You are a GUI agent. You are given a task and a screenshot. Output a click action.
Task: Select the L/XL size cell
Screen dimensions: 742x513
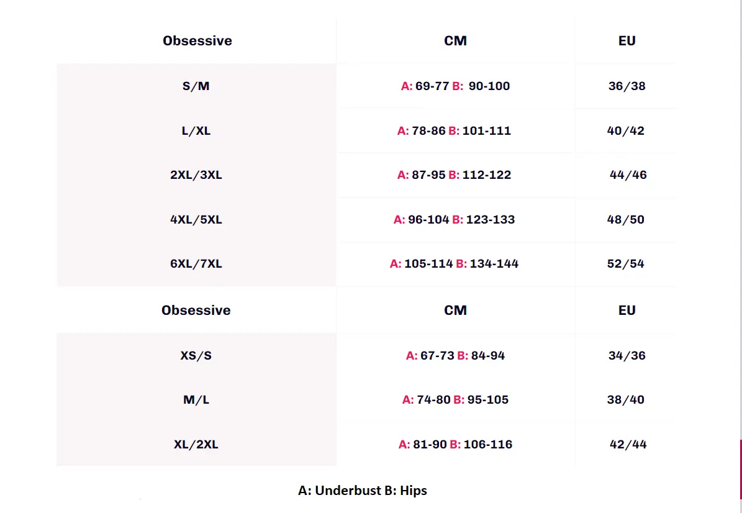(196, 131)
